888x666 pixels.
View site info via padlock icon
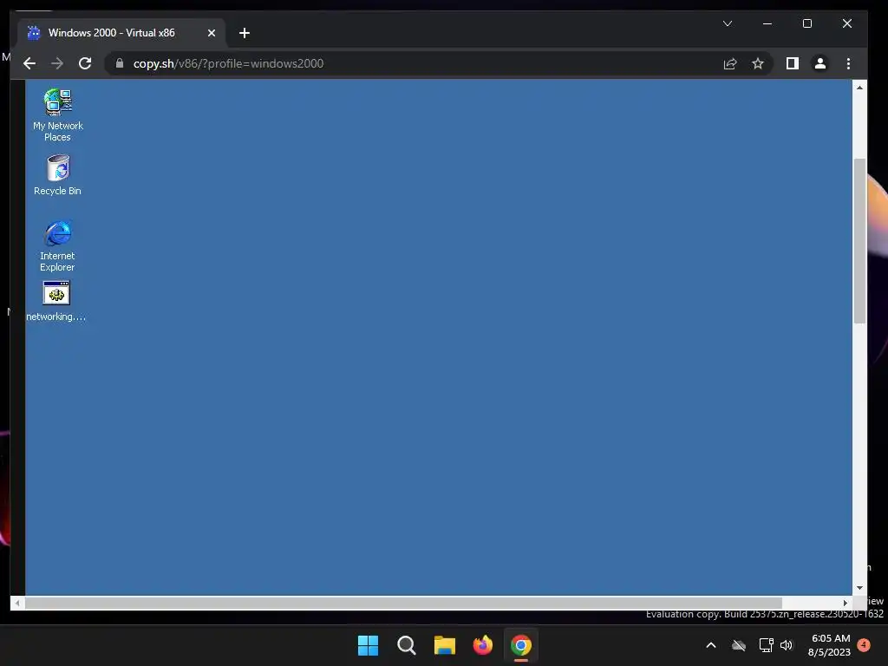[120, 63]
